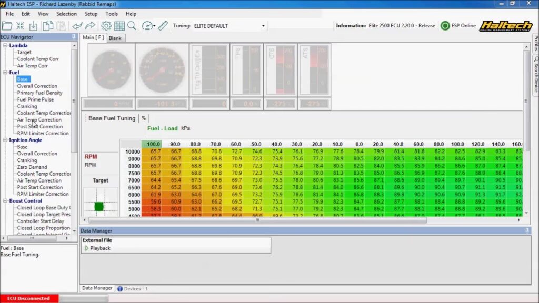539x303 pixels.
Task: Click the magnifier search icon
Action: coord(132,26)
